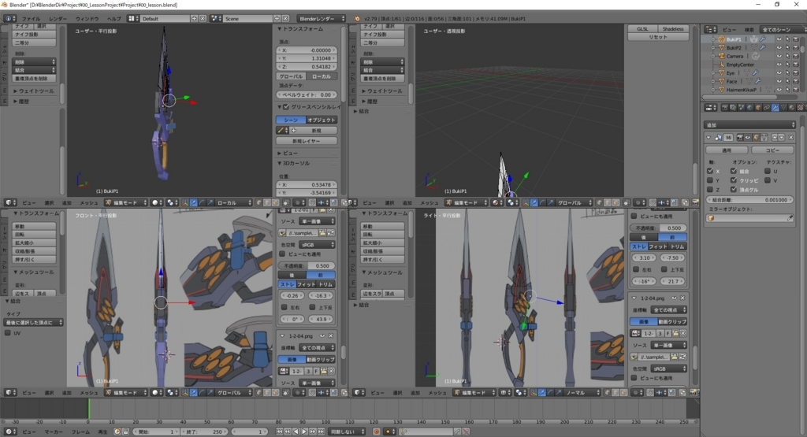
Task: Enable mirror Z axis checkbox
Action: pyautogui.click(x=710, y=190)
